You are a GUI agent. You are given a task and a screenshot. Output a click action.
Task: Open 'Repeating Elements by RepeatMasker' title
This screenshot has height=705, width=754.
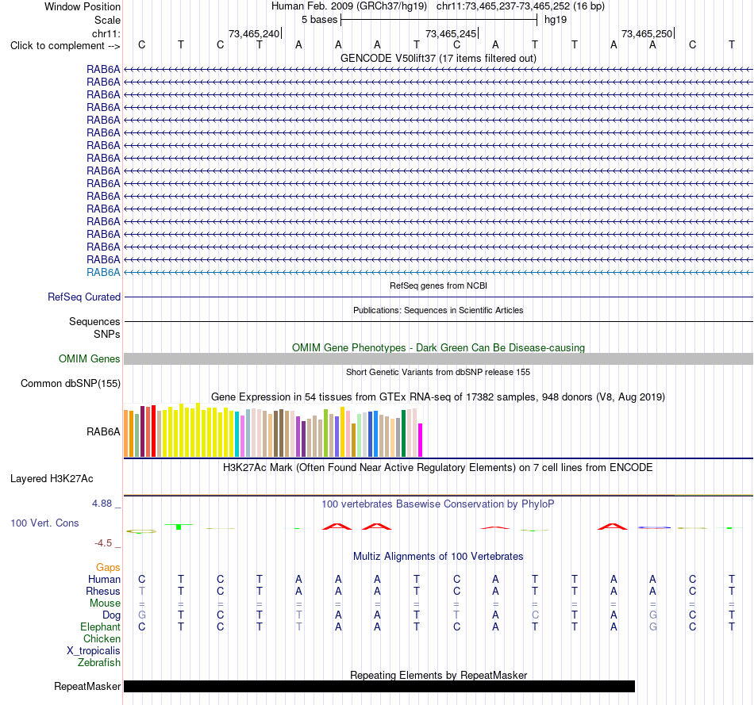(438, 675)
